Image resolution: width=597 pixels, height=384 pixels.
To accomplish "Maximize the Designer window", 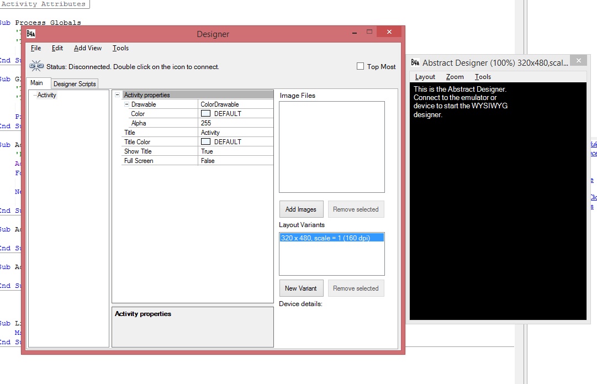I will (x=369, y=32).
